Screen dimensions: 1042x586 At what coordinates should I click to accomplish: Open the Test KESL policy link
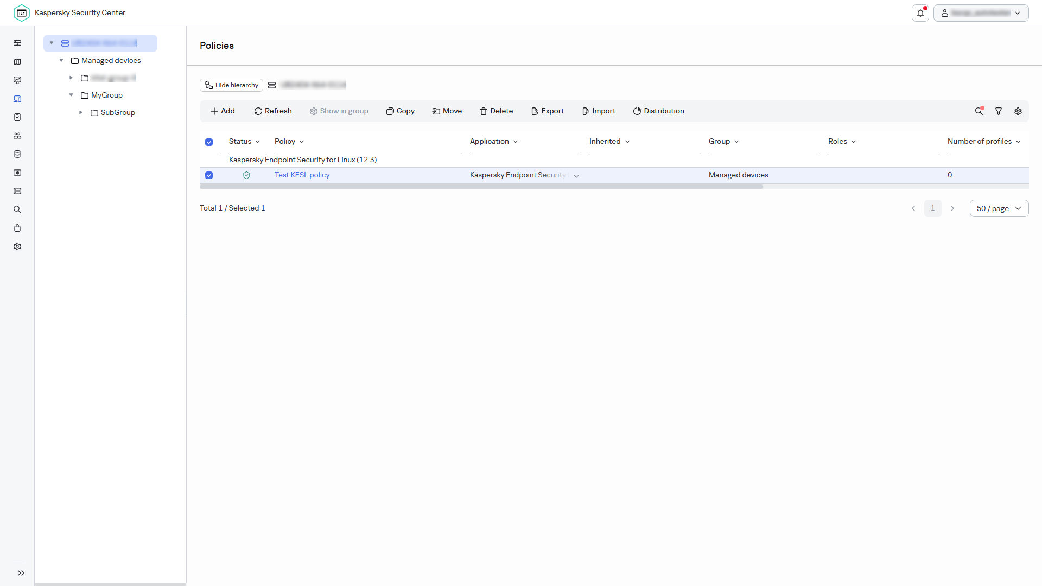pos(302,175)
